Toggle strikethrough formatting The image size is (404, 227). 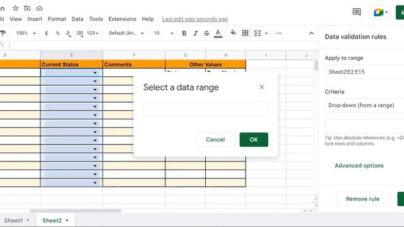coord(206,33)
